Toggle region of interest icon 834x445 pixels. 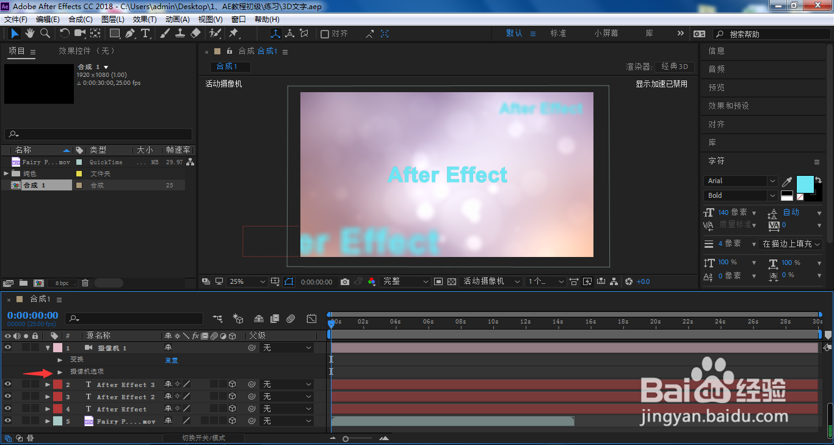[x=438, y=281]
